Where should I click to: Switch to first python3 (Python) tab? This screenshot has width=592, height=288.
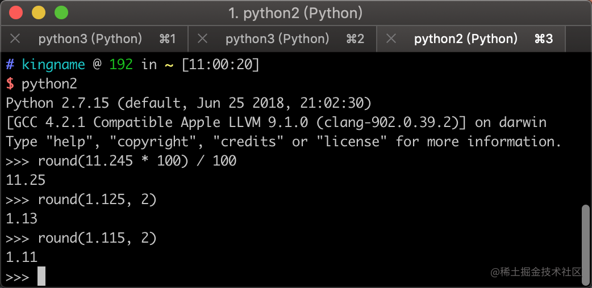click(94, 39)
